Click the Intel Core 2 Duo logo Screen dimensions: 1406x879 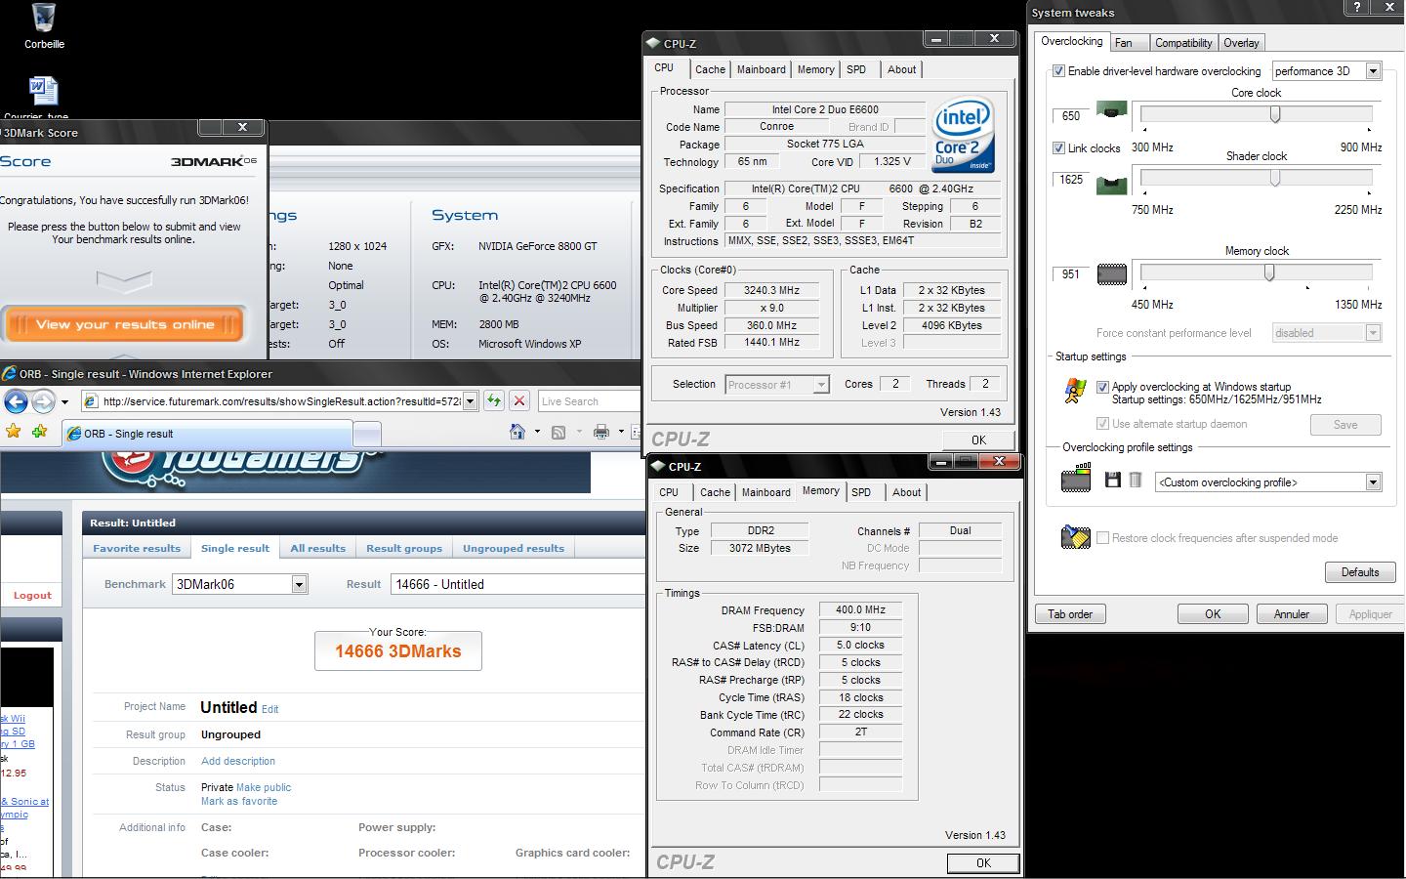pyautogui.click(x=963, y=135)
